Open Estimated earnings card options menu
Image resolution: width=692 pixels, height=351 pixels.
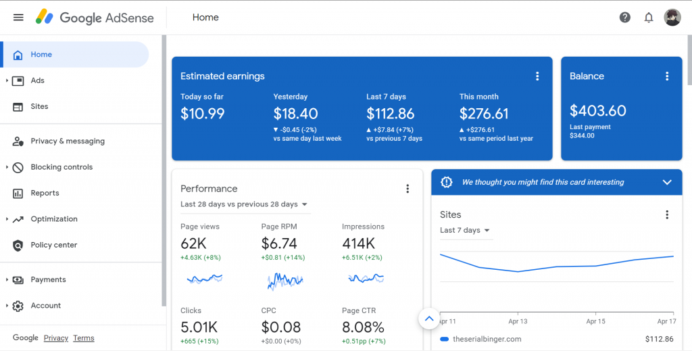[x=537, y=76]
